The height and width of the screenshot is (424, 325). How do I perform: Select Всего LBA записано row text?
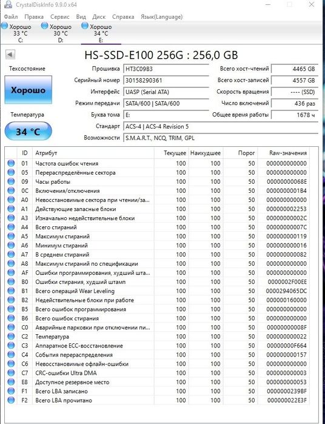pyautogui.click(x=61, y=391)
